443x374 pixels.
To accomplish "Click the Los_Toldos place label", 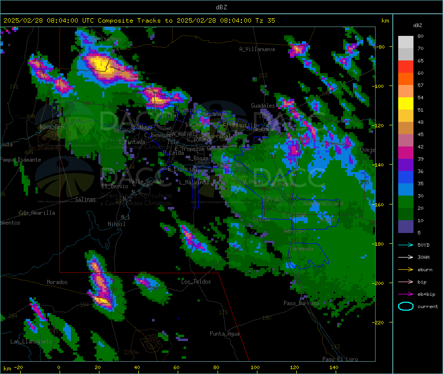I will click(x=196, y=282).
